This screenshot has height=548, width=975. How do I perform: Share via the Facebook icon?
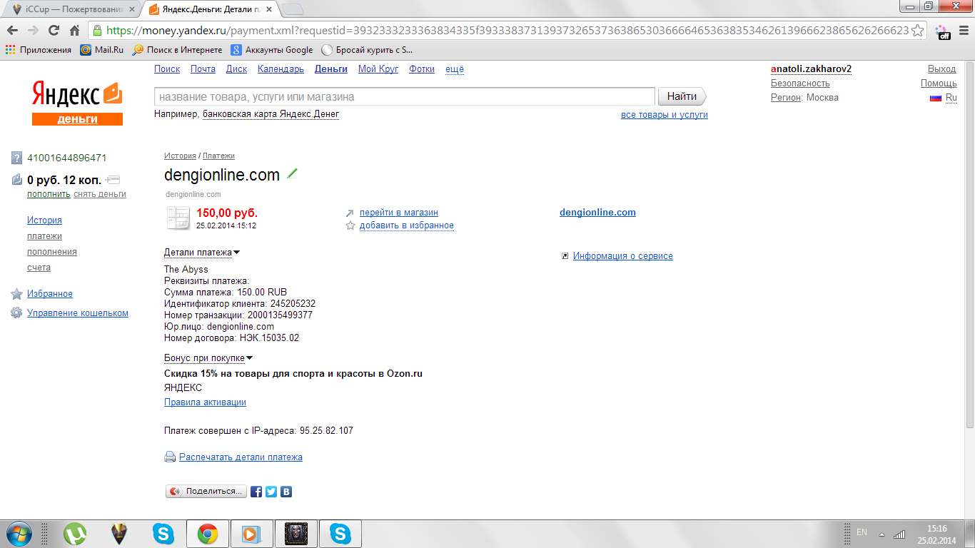256,492
